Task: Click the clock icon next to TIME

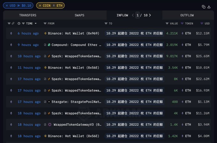Action: [x=19, y=23]
